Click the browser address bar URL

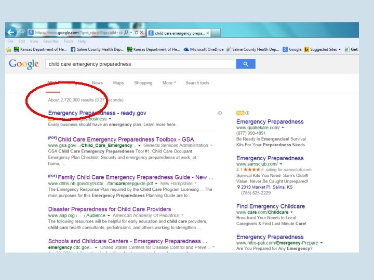tap(79, 32)
